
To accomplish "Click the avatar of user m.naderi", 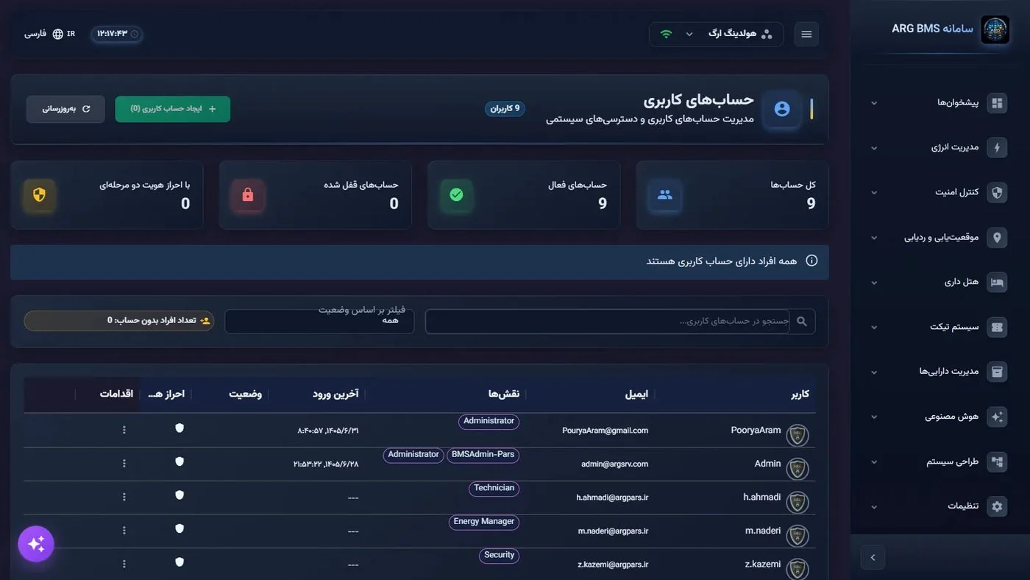I will 798,536.
